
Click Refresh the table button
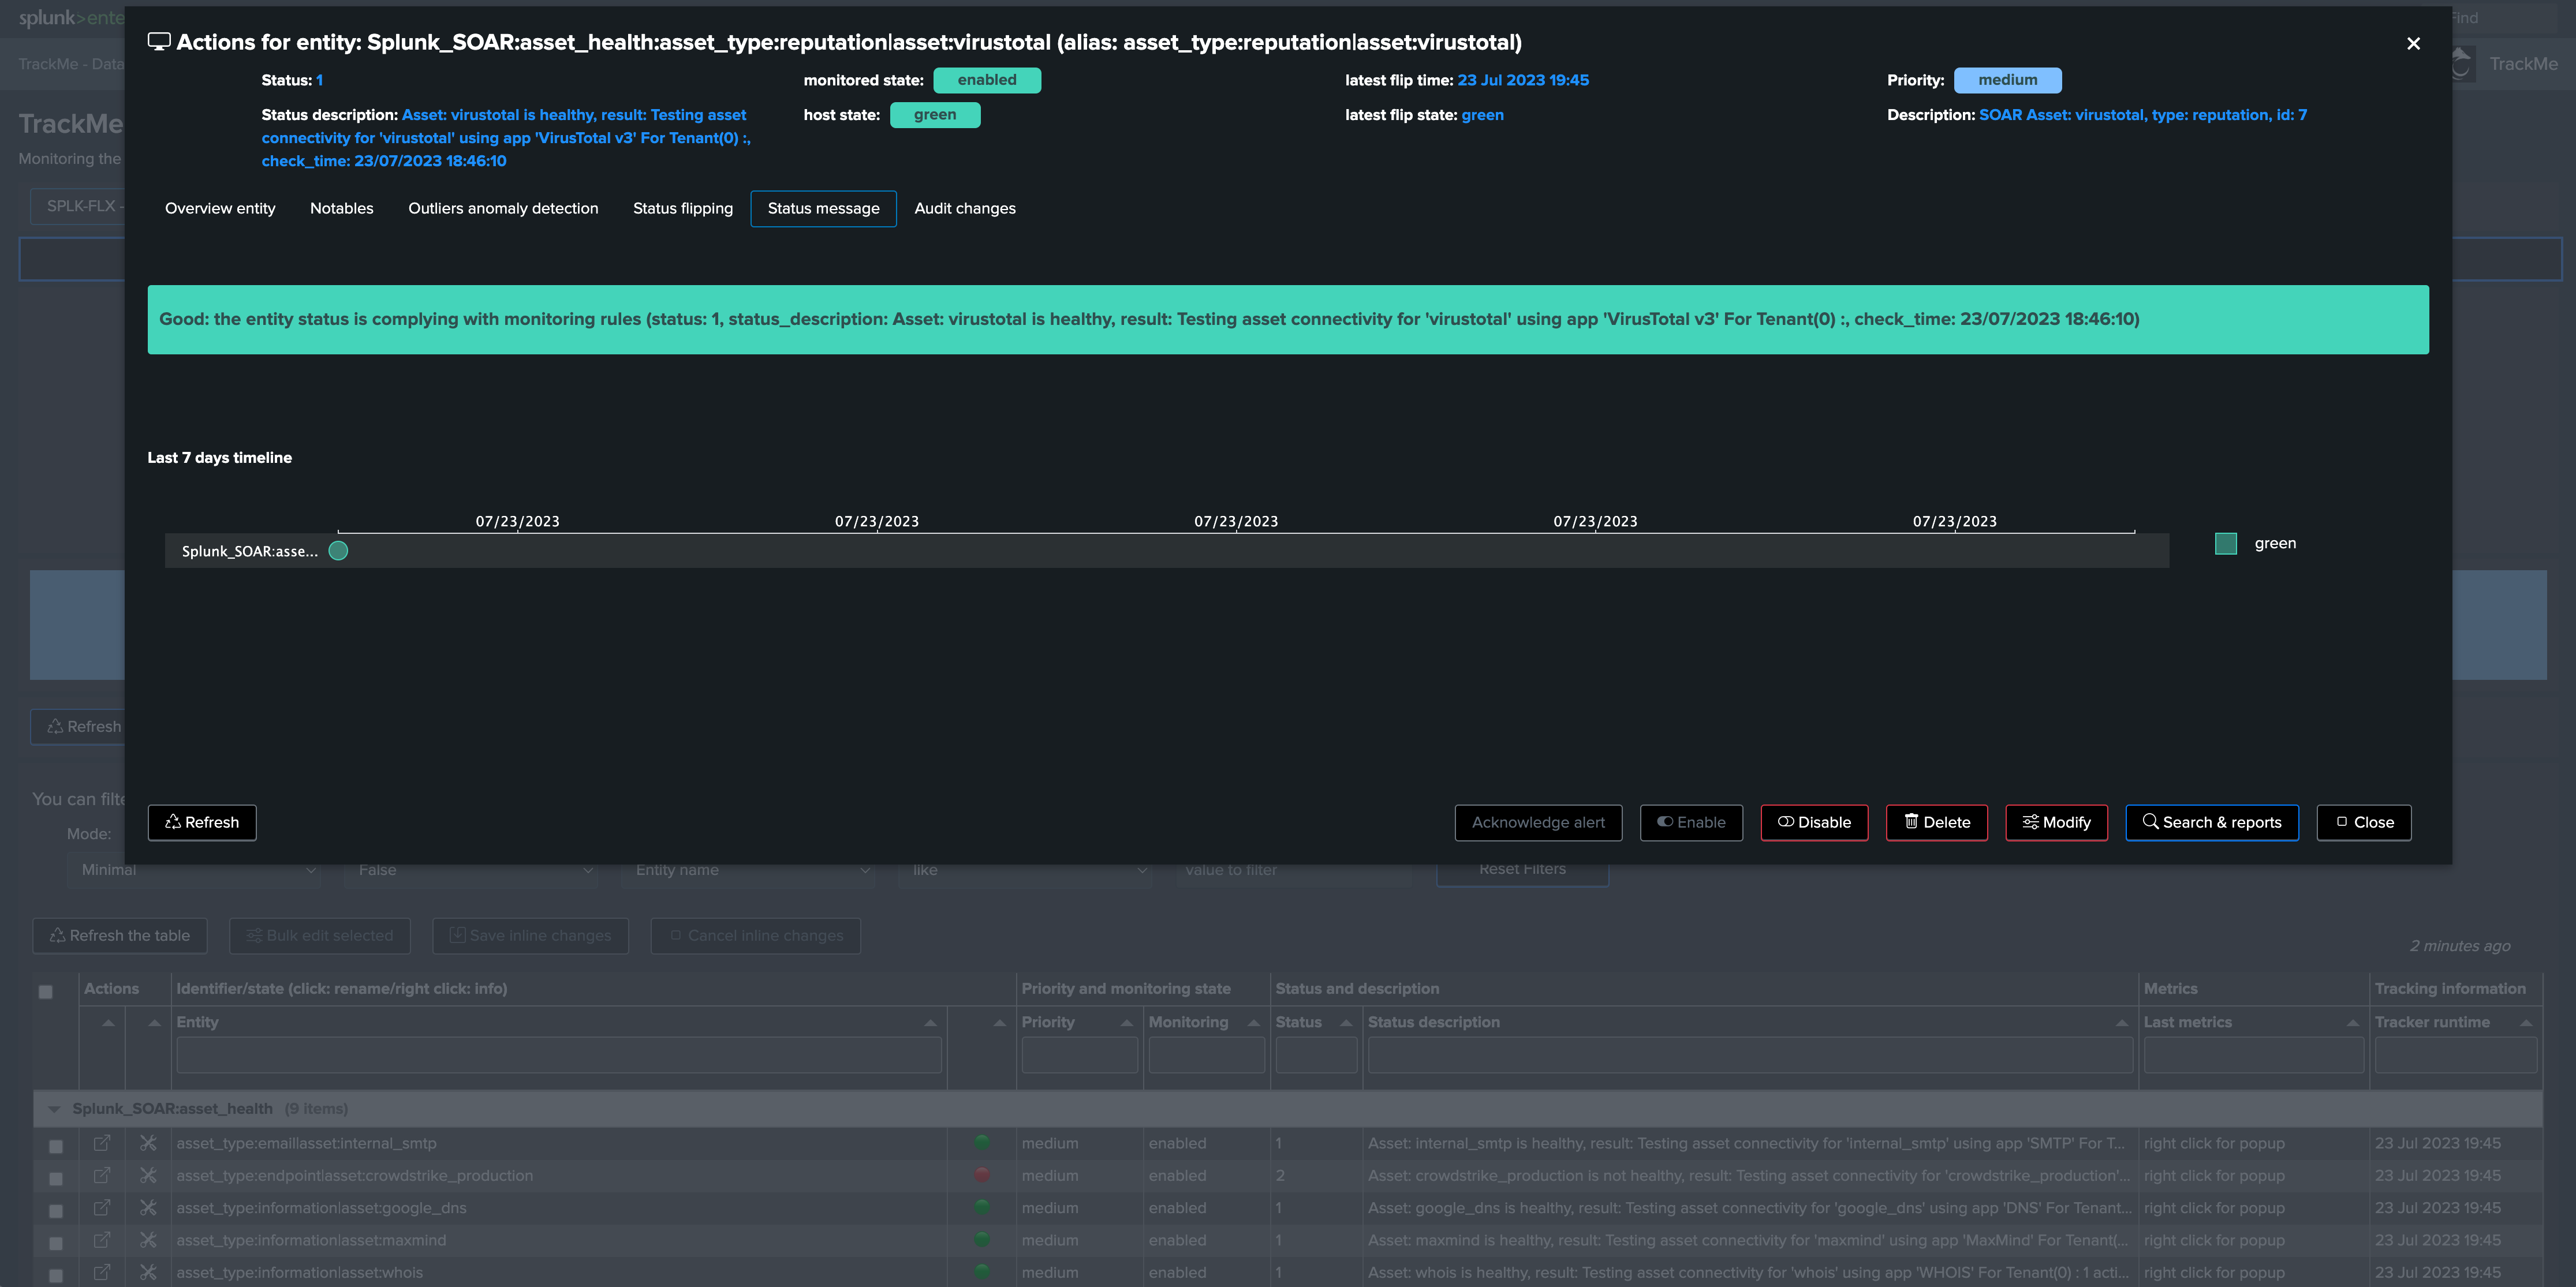(120, 935)
